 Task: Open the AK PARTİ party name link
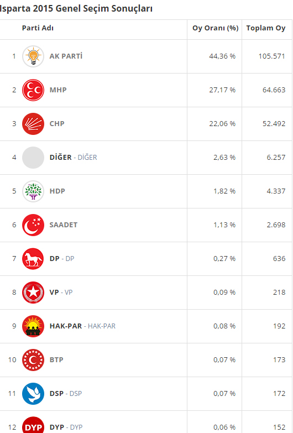66,56
